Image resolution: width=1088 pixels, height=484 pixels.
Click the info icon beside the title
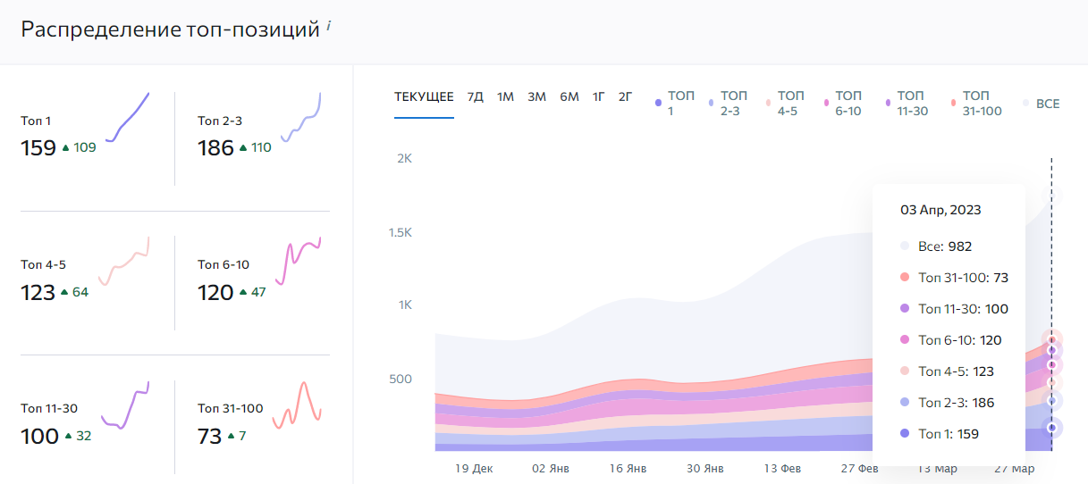pyautogui.click(x=328, y=27)
